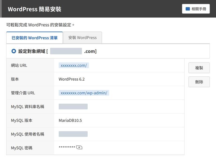Click the circle icon before 設定對象網域
The height and width of the screenshot is (160, 216).
pyautogui.click(x=14, y=51)
